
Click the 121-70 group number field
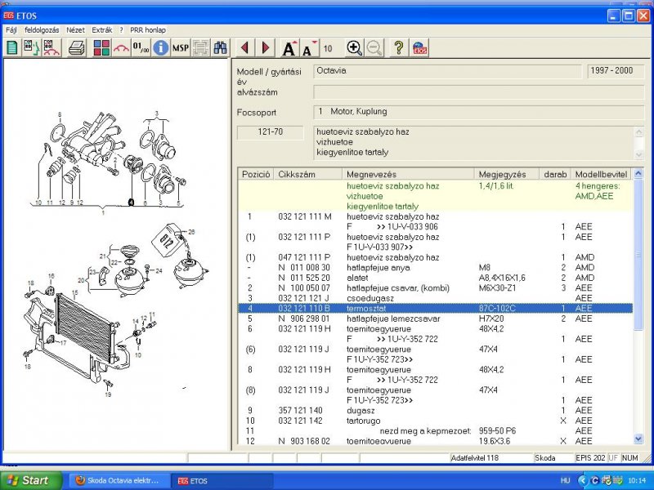coord(271,132)
